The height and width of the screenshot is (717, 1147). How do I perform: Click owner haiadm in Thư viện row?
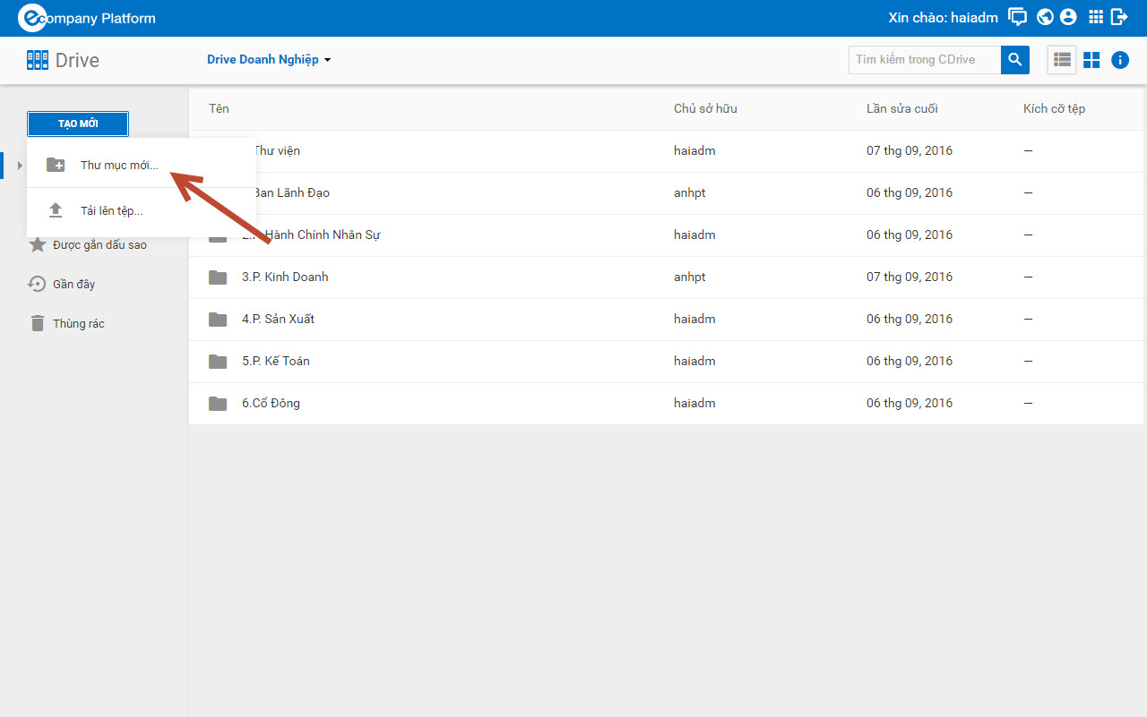point(694,150)
